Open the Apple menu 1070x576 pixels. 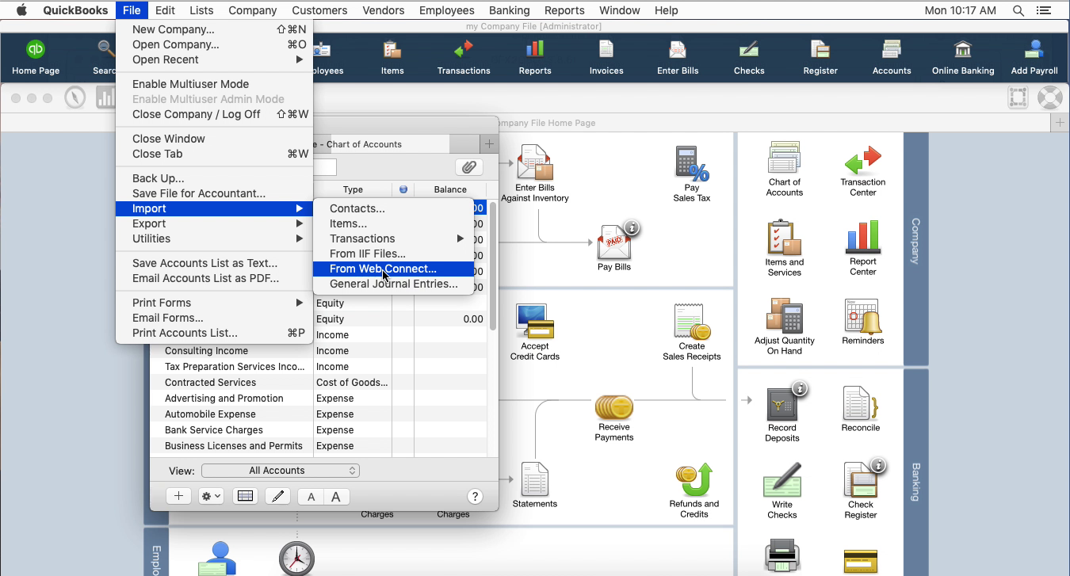coord(21,10)
